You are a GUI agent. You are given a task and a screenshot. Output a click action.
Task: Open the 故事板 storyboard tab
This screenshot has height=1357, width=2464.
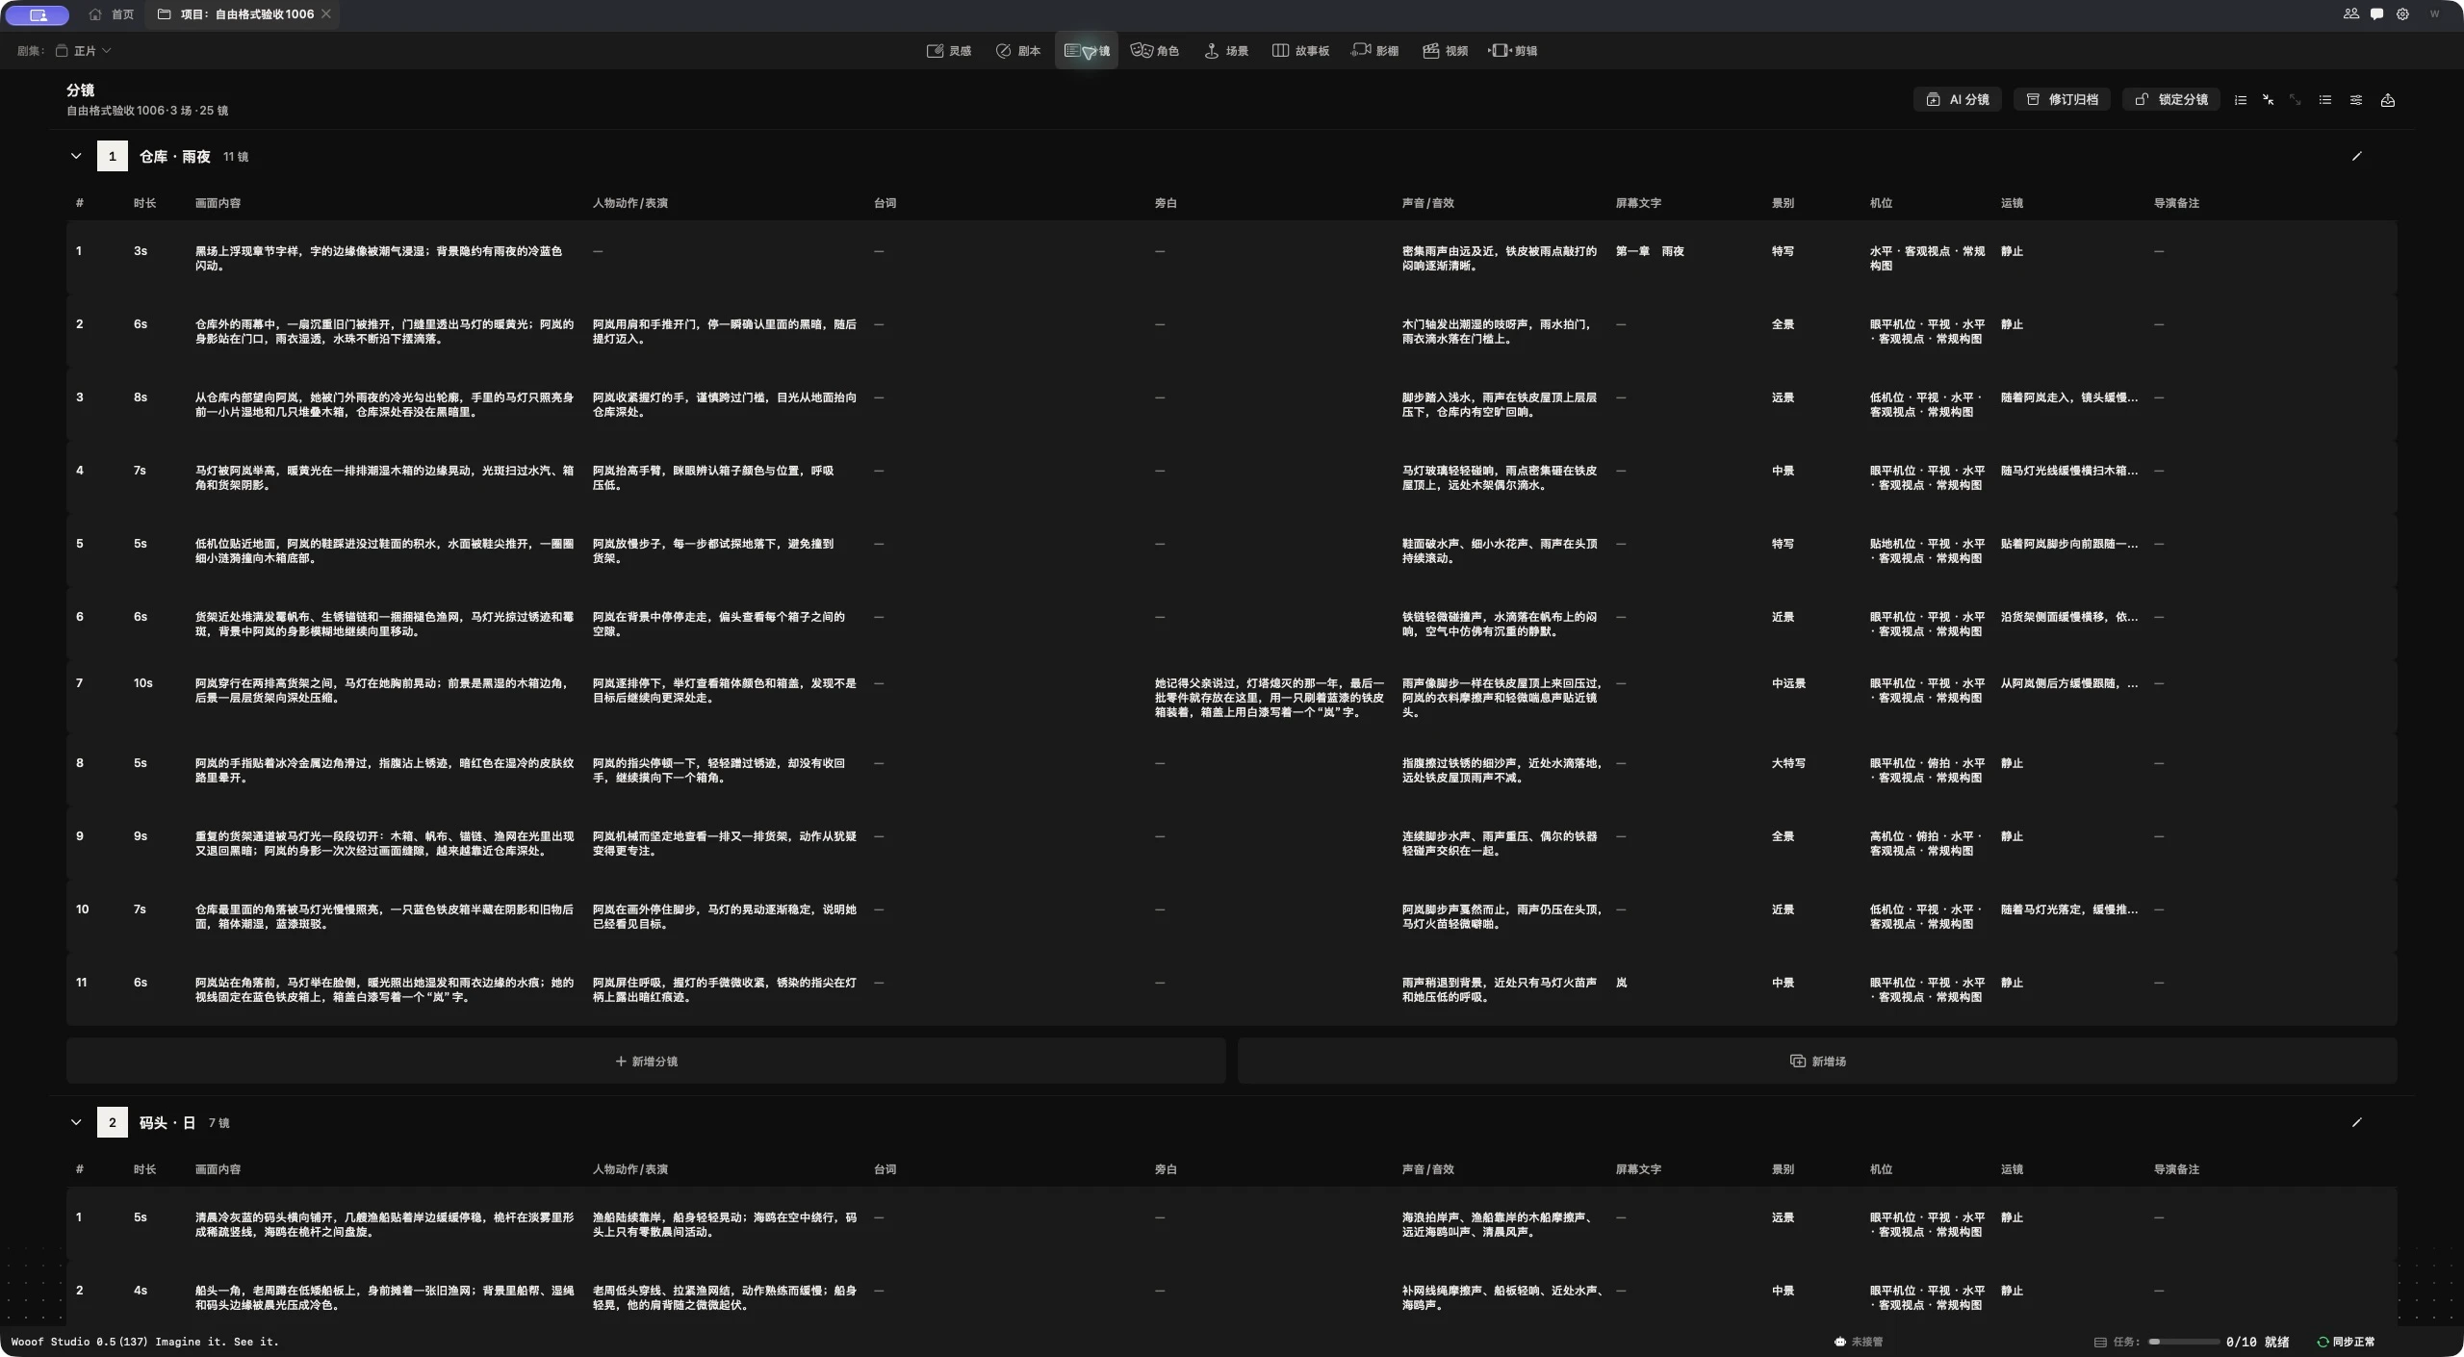pyautogui.click(x=1299, y=51)
